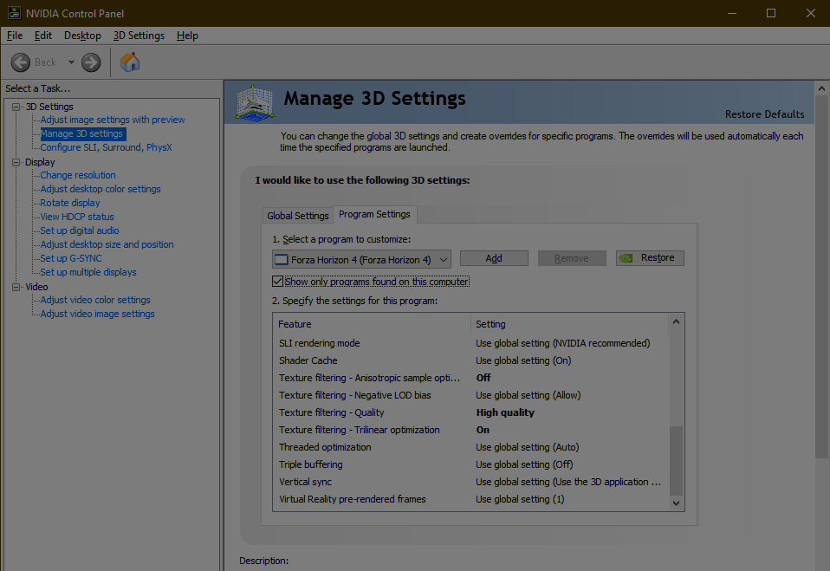Open Set up G-SYNC task

tap(71, 258)
